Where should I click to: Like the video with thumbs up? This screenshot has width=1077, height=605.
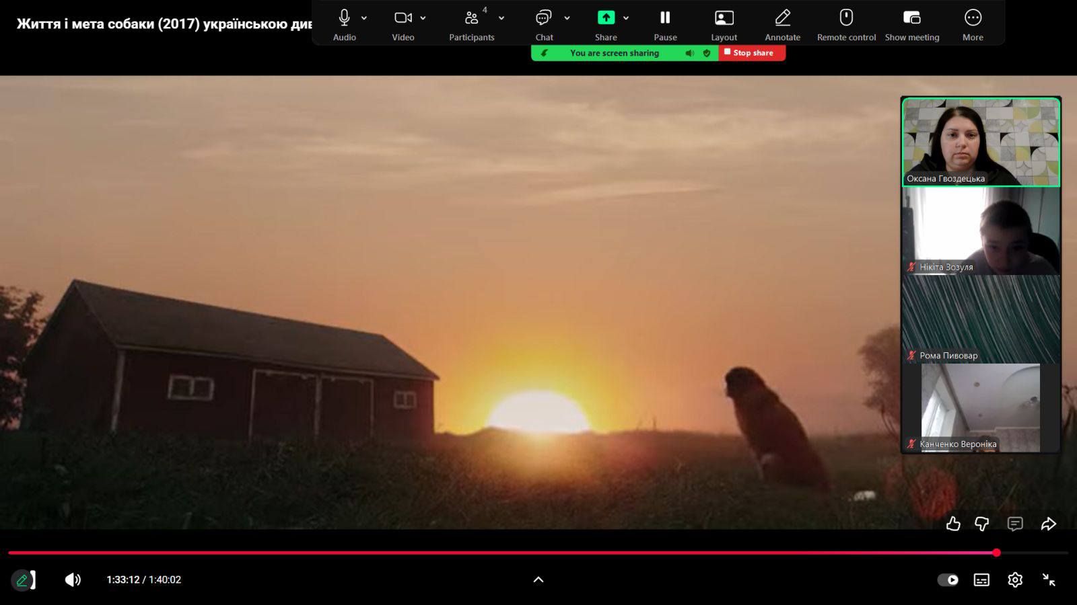tap(953, 524)
